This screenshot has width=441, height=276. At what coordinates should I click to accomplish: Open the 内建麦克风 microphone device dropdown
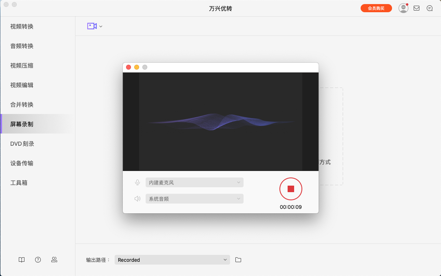point(195,182)
